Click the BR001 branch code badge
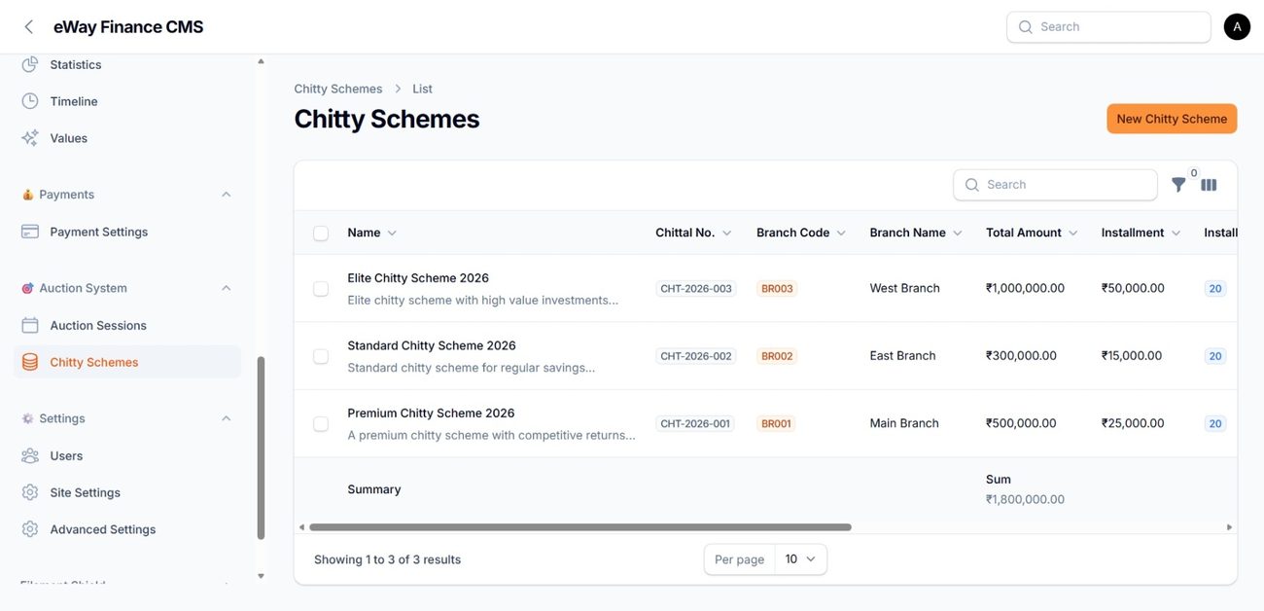 coord(776,424)
